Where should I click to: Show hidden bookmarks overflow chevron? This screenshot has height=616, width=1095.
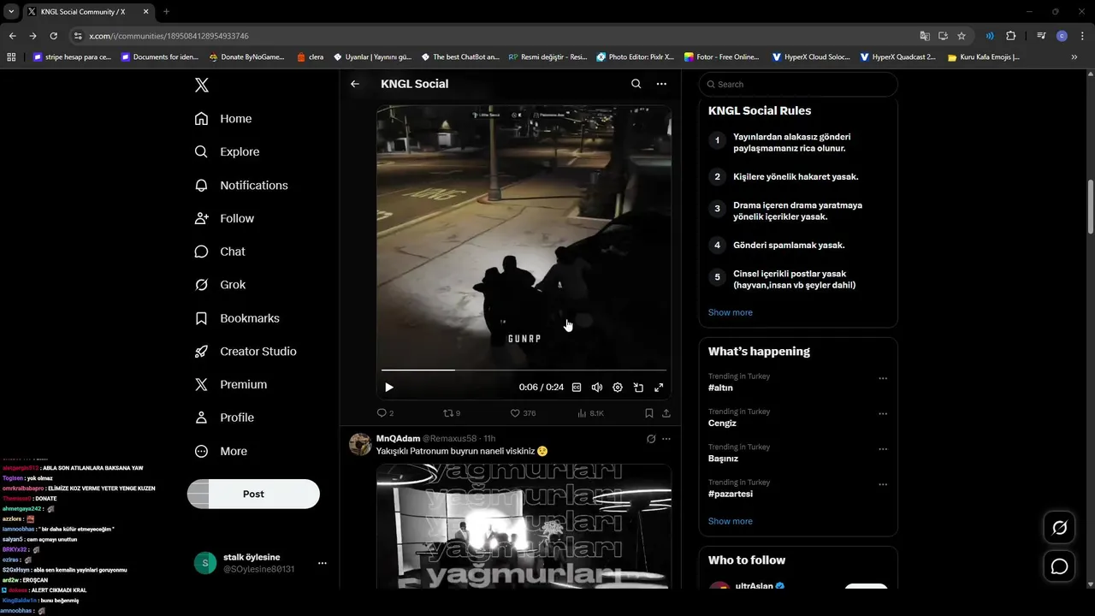[1074, 57]
